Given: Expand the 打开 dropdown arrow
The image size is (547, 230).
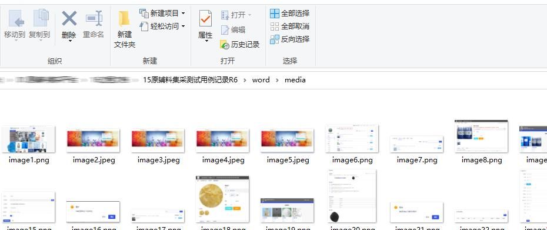Looking at the screenshot, I should 249,15.
